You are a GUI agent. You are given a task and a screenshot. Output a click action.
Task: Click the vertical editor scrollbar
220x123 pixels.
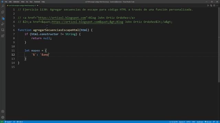point(219,45)
